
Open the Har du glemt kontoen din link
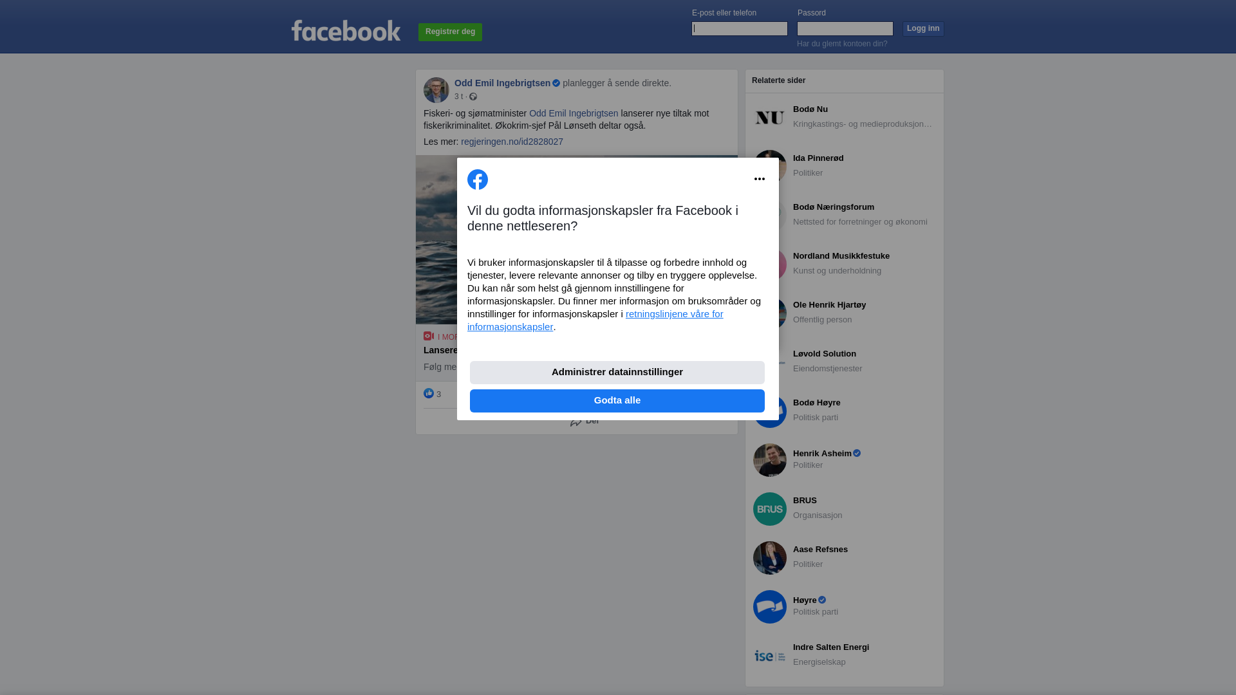click(842, 44)
